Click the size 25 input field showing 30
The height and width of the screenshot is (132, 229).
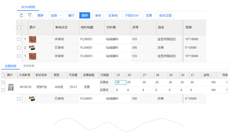[120, 82]
